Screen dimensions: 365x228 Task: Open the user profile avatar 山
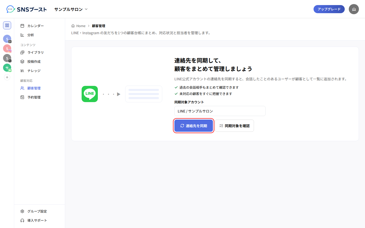click(354, 9)
